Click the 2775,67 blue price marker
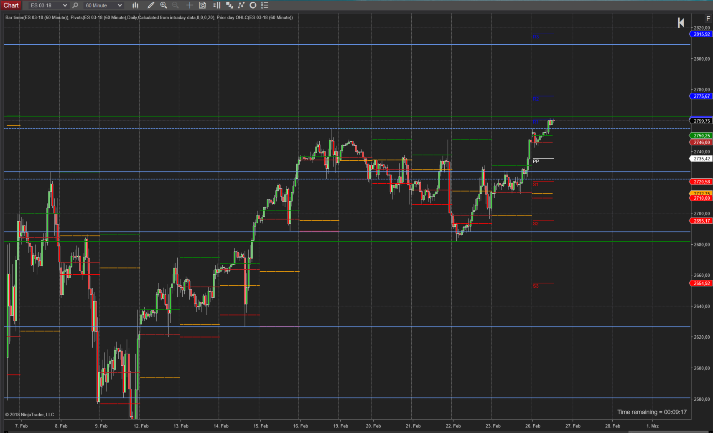The height and width of the screenshot is (433, 713). pyautogui.click(x=700, y=96)
